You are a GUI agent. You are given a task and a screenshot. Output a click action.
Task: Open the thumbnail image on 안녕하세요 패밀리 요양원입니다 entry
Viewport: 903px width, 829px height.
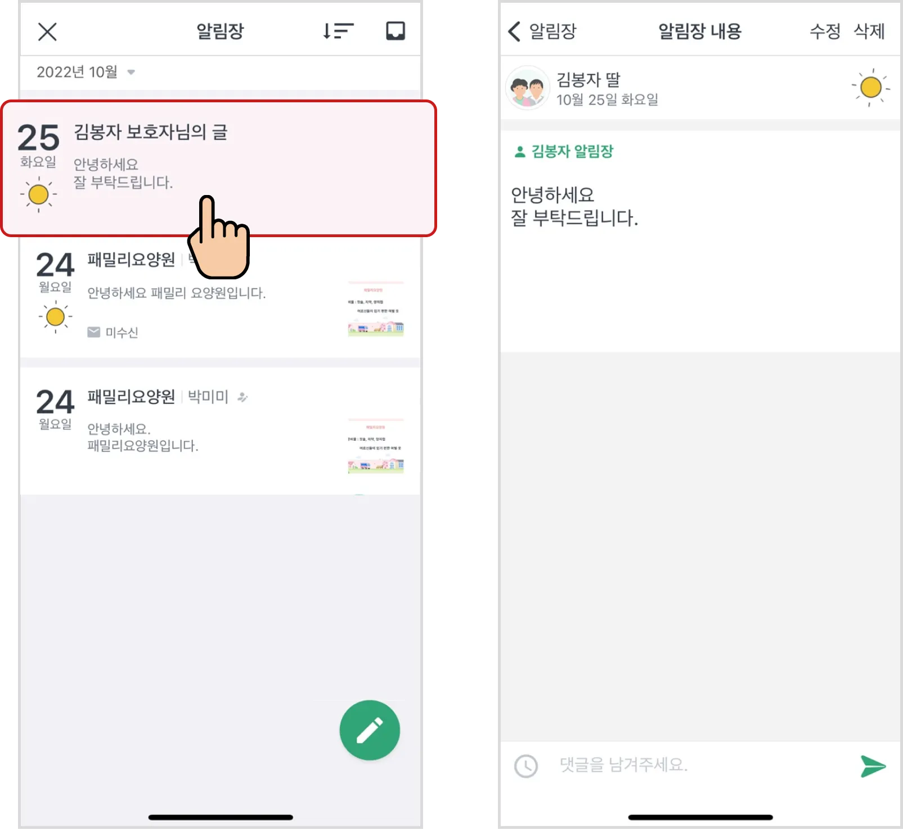point(376,309)
